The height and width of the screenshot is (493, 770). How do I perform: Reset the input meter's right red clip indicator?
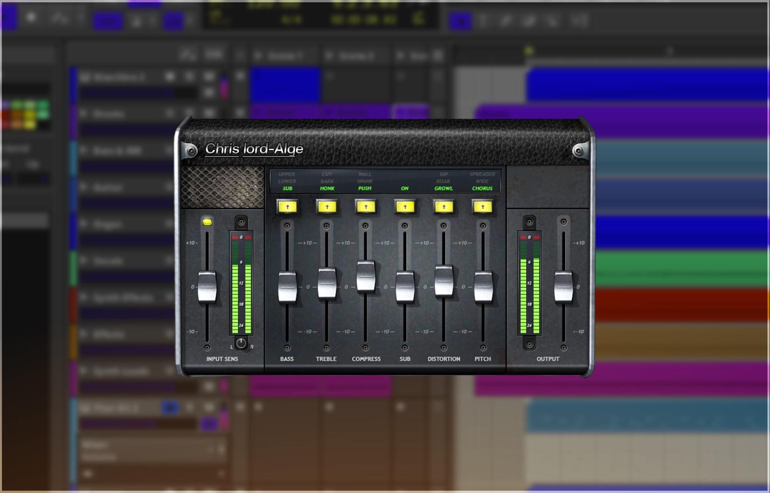[248, 238]
